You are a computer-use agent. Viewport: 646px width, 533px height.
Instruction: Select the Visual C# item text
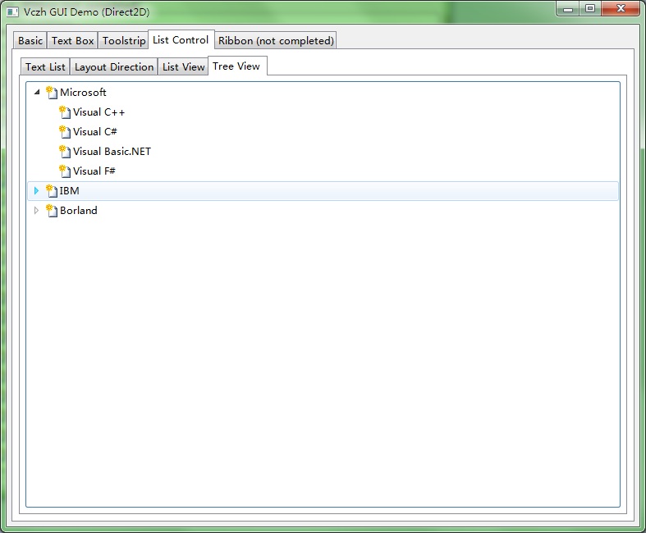pos(95,132)
